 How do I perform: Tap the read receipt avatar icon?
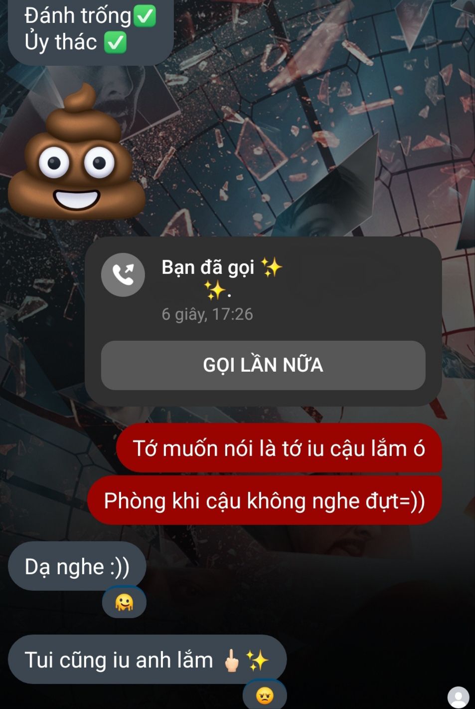click(x=459, y=698)
